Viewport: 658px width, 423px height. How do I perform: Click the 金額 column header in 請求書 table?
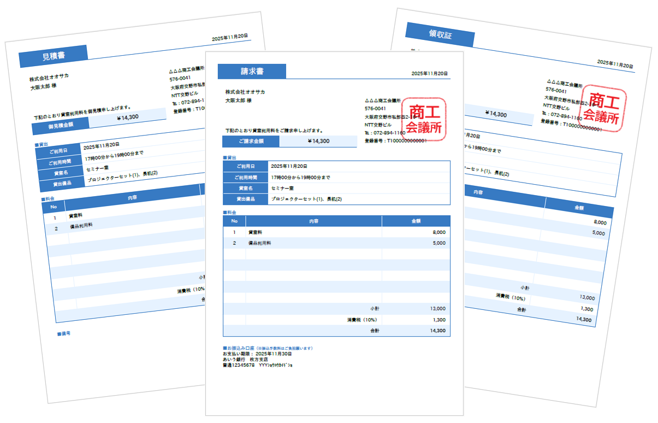[x=416, y=221]
